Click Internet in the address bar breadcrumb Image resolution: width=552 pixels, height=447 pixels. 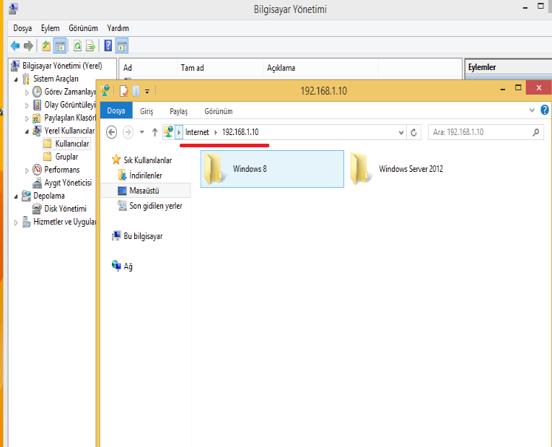coord(197,132)
